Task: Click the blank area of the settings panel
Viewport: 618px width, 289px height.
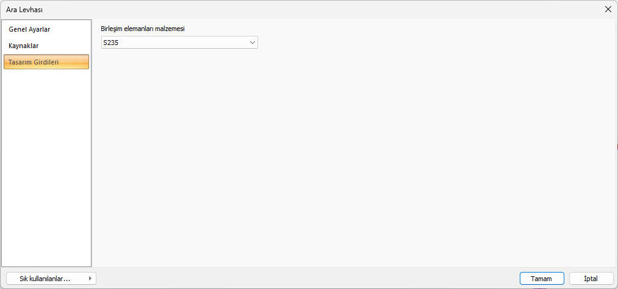Action: tap(354, 158)
